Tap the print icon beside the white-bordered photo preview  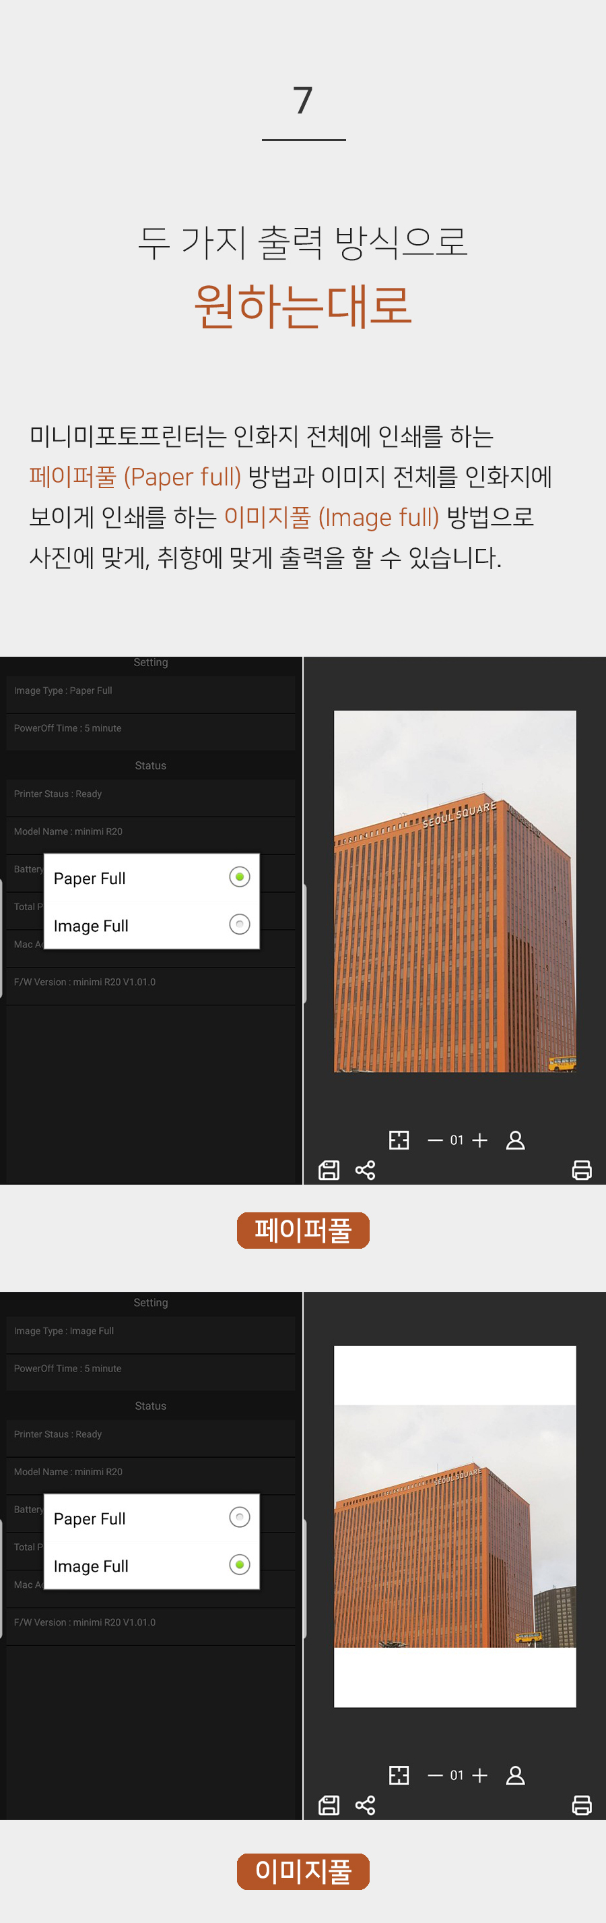point(581,1805)
